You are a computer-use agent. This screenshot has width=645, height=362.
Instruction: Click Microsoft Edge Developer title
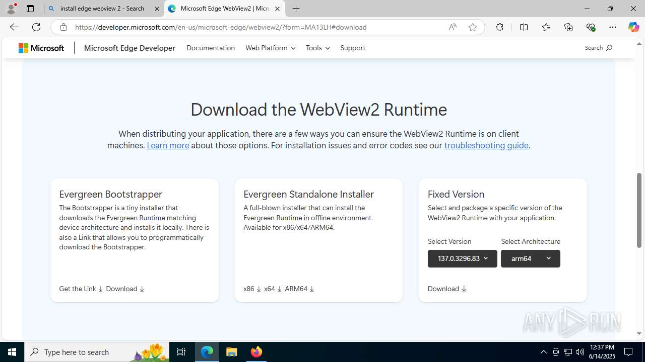[130, 48]
